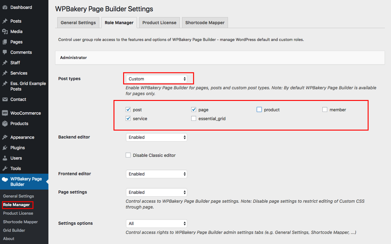This screenshot has width=391, height=244.
Task: Click the Services pushpin icon
Action: (5, 73)
